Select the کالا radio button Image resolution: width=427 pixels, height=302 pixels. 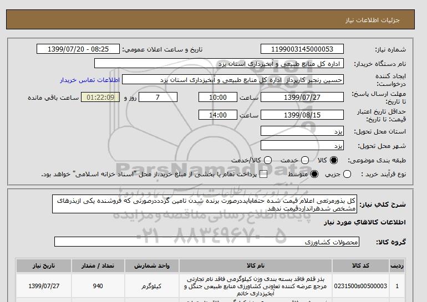[x=334, y=160]
